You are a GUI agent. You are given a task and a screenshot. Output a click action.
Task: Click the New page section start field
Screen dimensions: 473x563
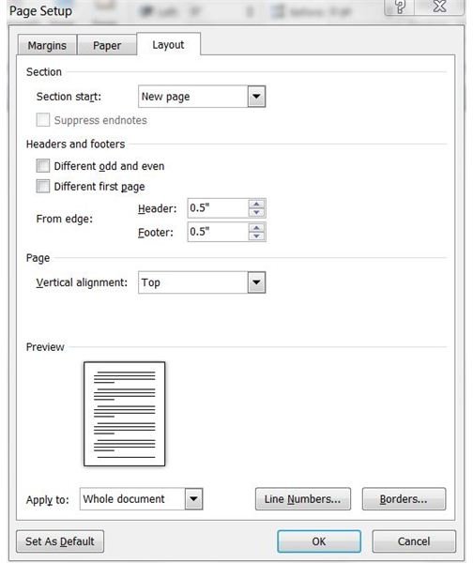[193, 97]
